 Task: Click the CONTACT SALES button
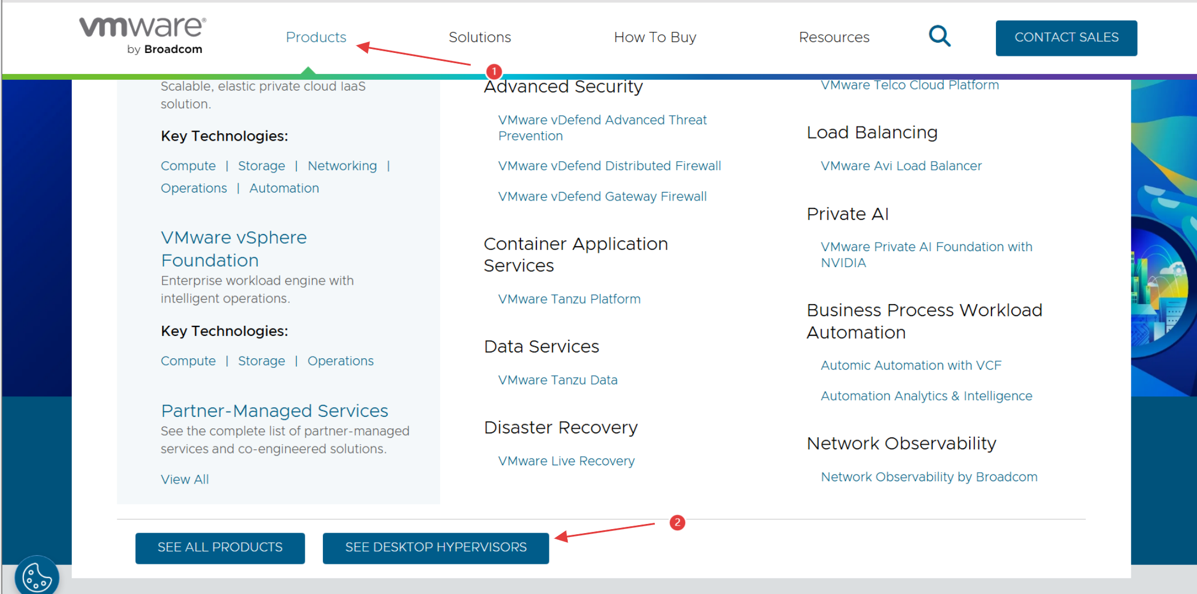[1066, 37]
